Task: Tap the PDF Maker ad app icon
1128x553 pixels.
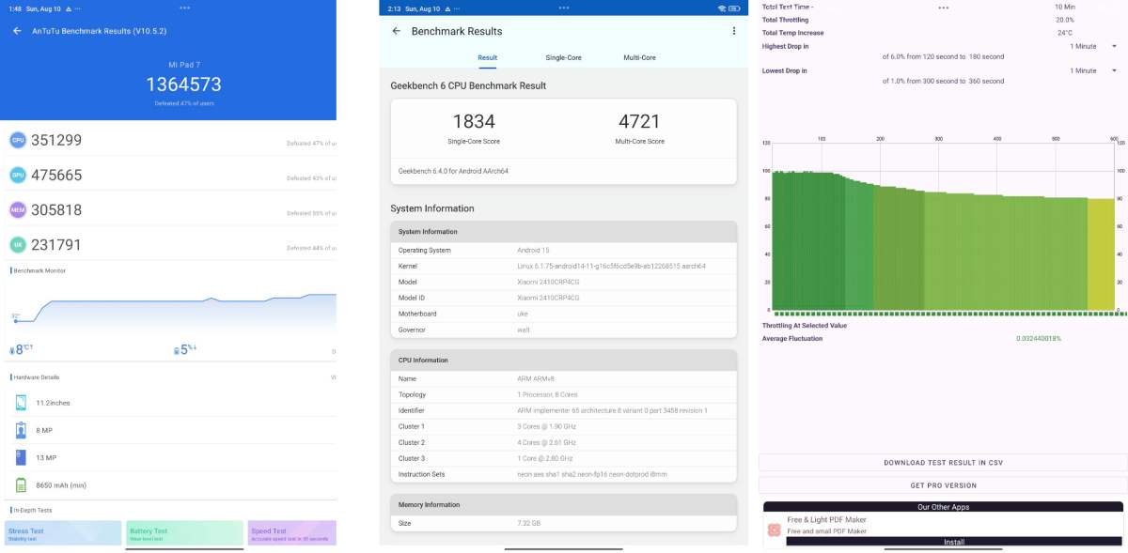Action: point(774,530)
